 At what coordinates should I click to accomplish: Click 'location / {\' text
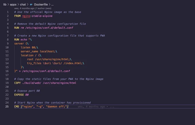(31, 55)
